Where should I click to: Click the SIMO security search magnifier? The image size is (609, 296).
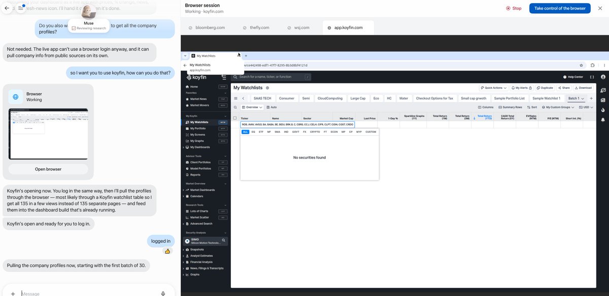coord(223,241)
